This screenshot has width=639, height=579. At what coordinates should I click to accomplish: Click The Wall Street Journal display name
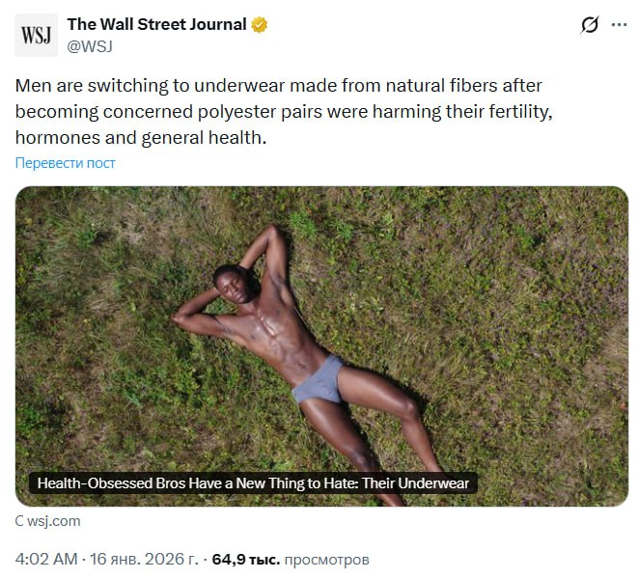click(156, 25)
